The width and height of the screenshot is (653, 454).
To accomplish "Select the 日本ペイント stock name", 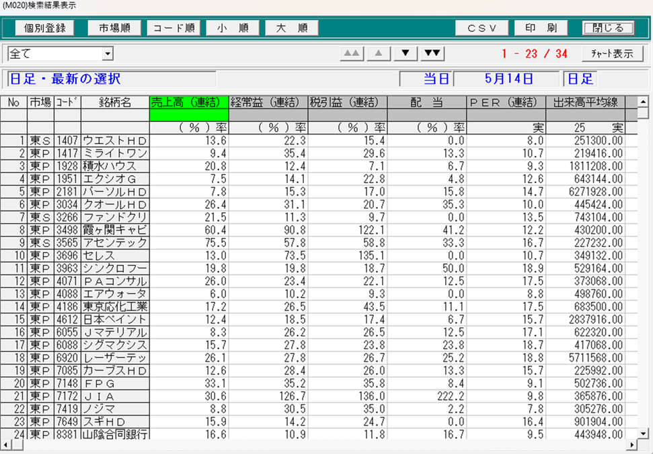I will (x=116, y=319).
